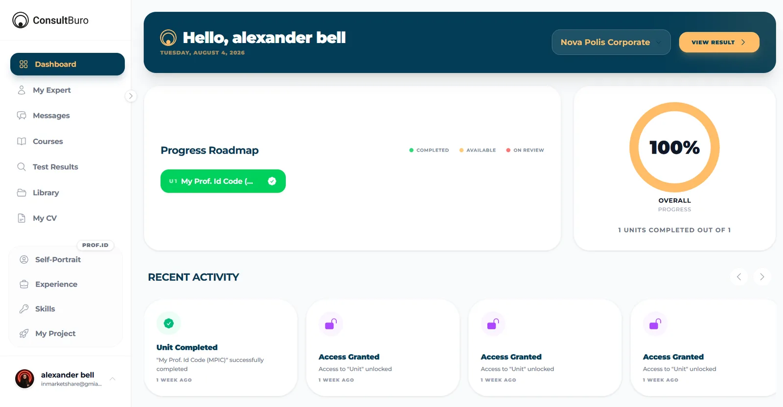Click the View Result button
Image resolution: width=783 pixels, height=407 pixels.
click(719, 42)
